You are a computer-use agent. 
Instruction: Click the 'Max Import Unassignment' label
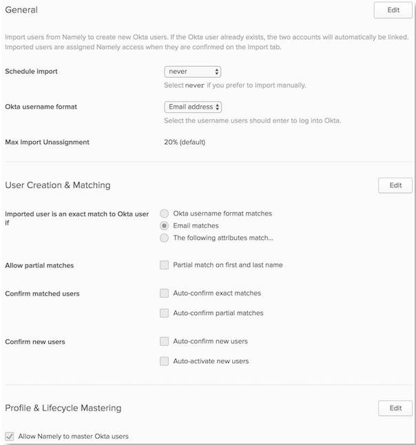pyautogui.click(x=47, y=143)
